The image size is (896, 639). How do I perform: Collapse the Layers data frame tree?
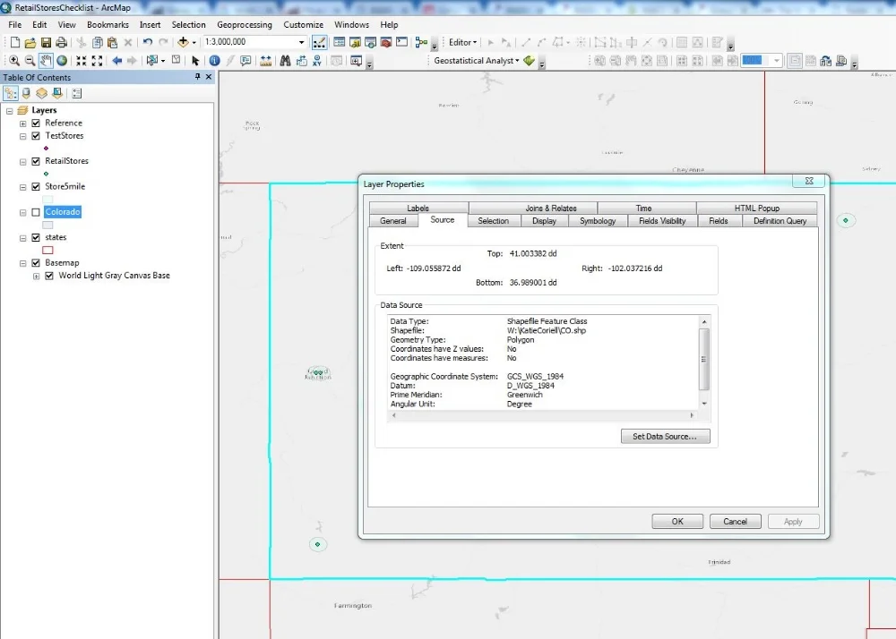tap(9, 111)
